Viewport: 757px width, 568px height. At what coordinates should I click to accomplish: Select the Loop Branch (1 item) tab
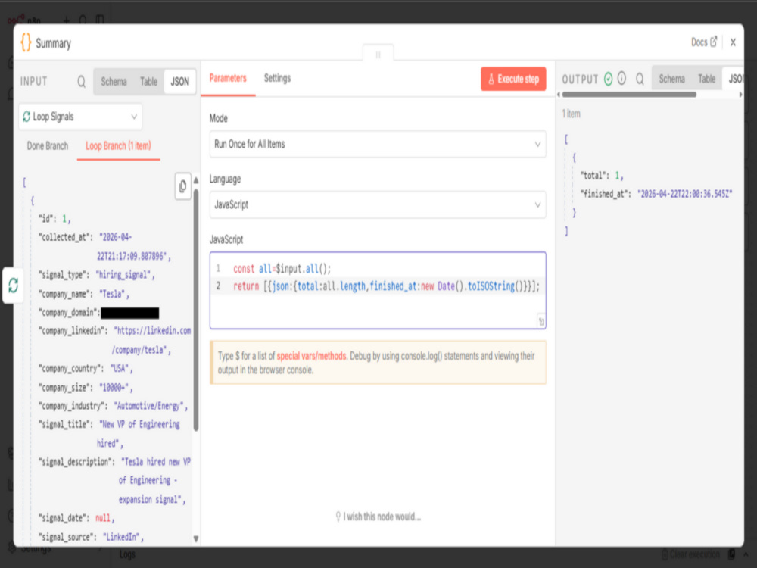pos(118,146)
